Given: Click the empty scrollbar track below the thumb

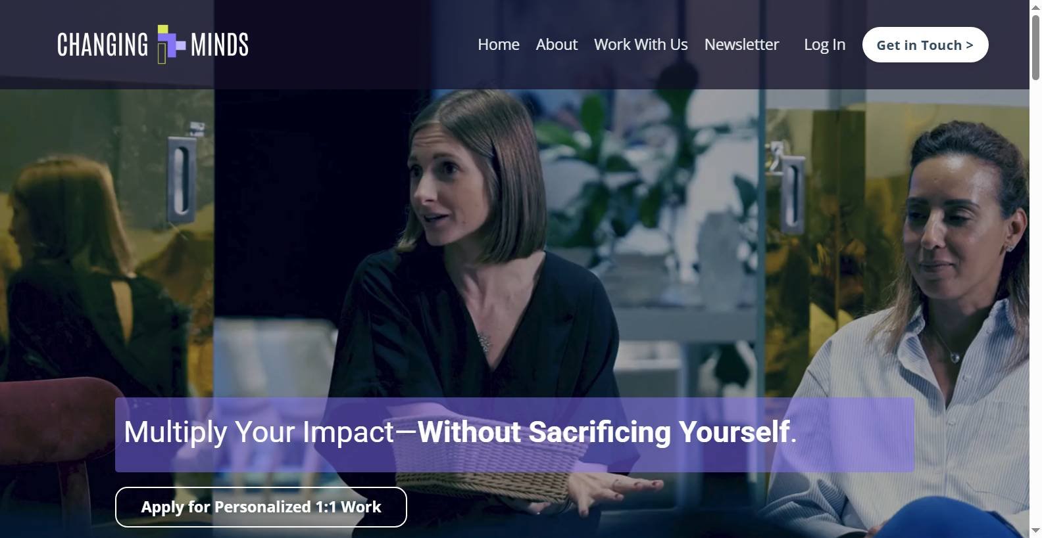Looking at the screenshot, I should click(x=1035, y=302).
